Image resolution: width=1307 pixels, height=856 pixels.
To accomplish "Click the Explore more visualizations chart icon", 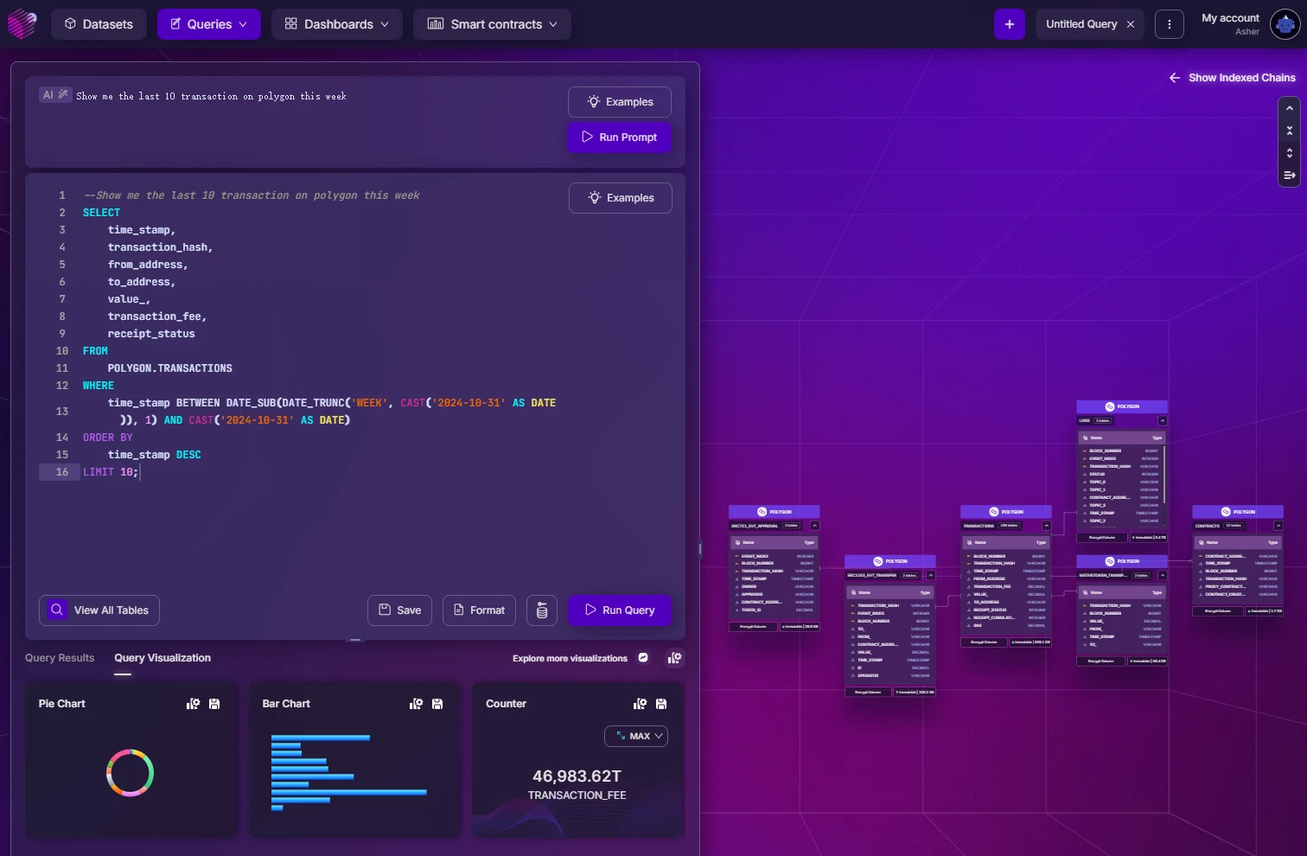I will pyautogui.click(x=674, y=659).
